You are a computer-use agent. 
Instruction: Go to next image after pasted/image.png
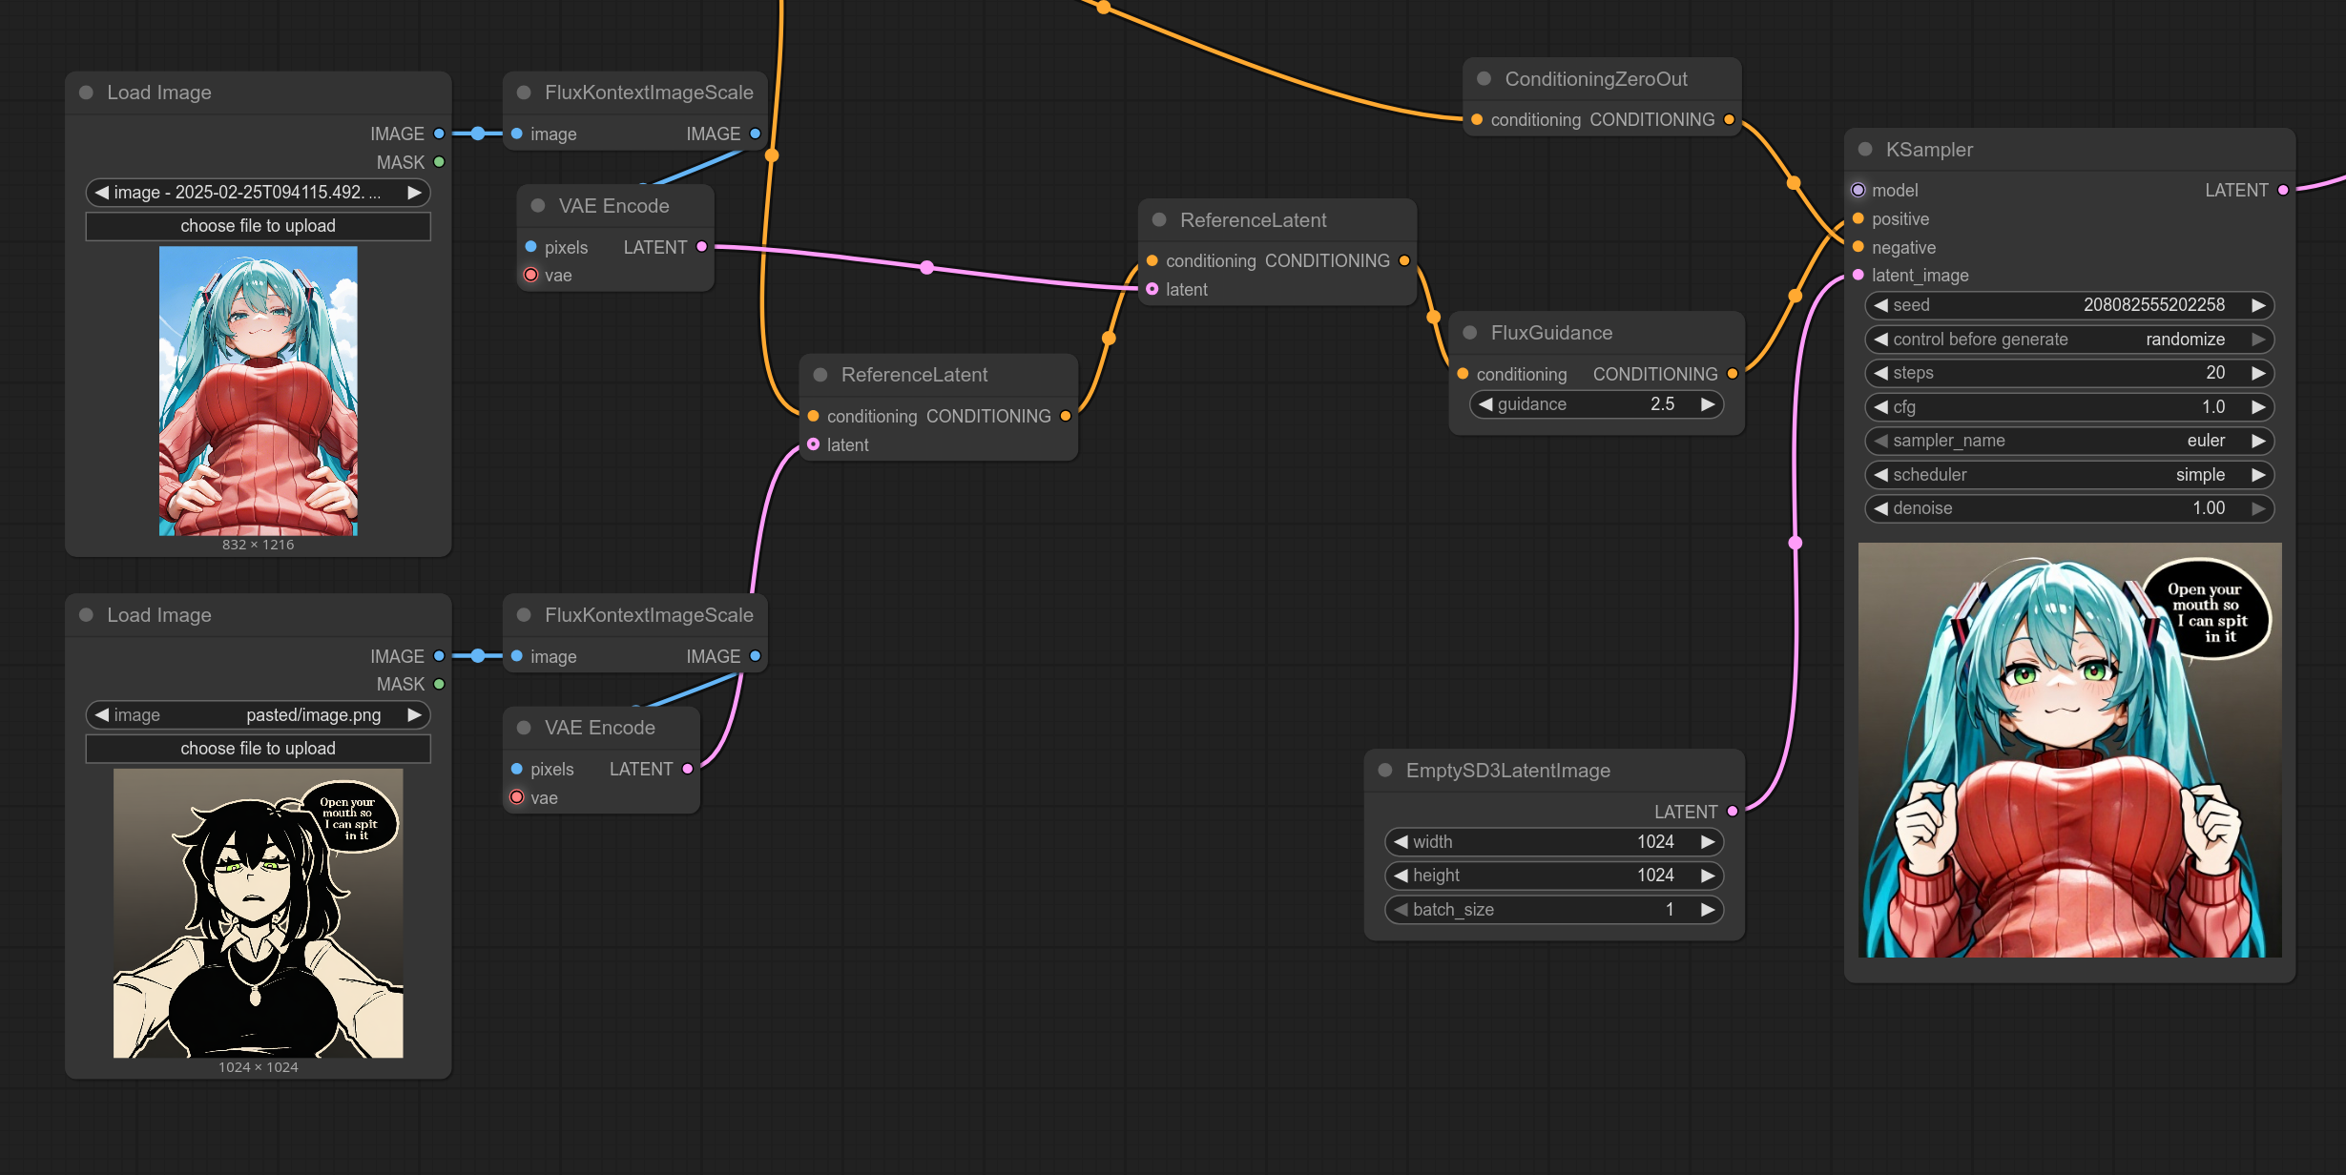click(414, 715)
